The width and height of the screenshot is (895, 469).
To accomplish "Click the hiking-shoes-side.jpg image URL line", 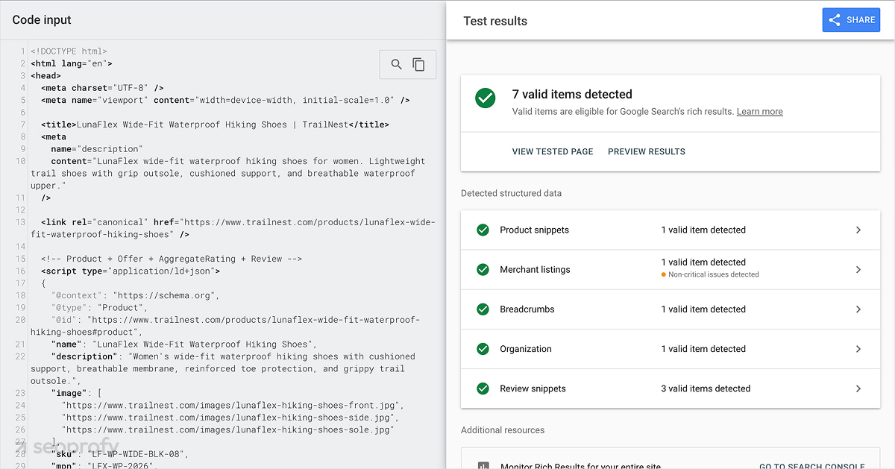I will (230, 418).
